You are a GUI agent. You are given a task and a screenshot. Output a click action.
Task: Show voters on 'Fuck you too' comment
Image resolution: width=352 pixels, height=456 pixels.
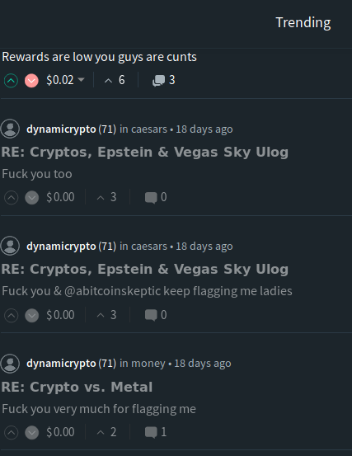tap(106, 197)
